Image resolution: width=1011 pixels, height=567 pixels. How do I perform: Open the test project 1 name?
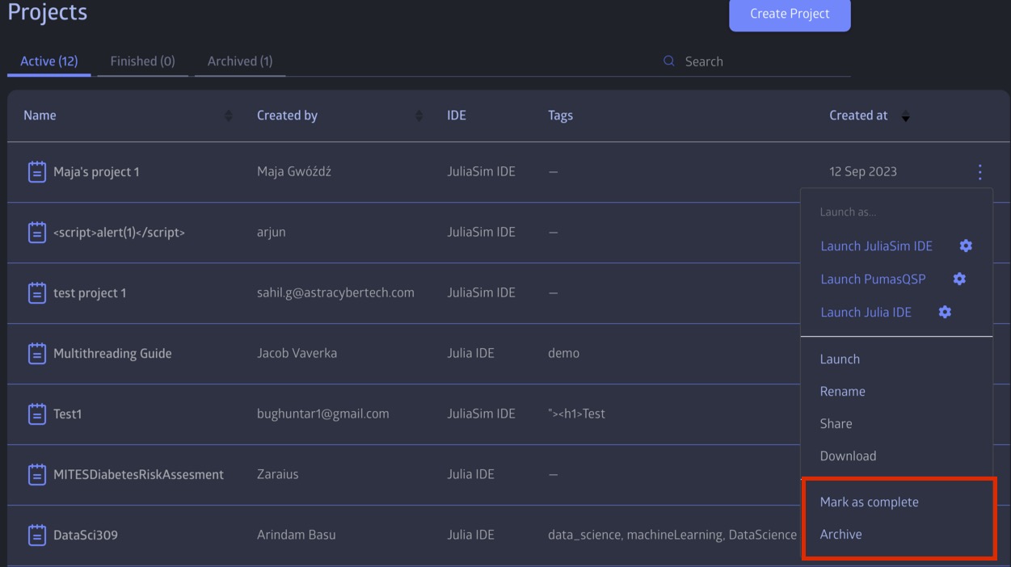[x=90, y=293]
